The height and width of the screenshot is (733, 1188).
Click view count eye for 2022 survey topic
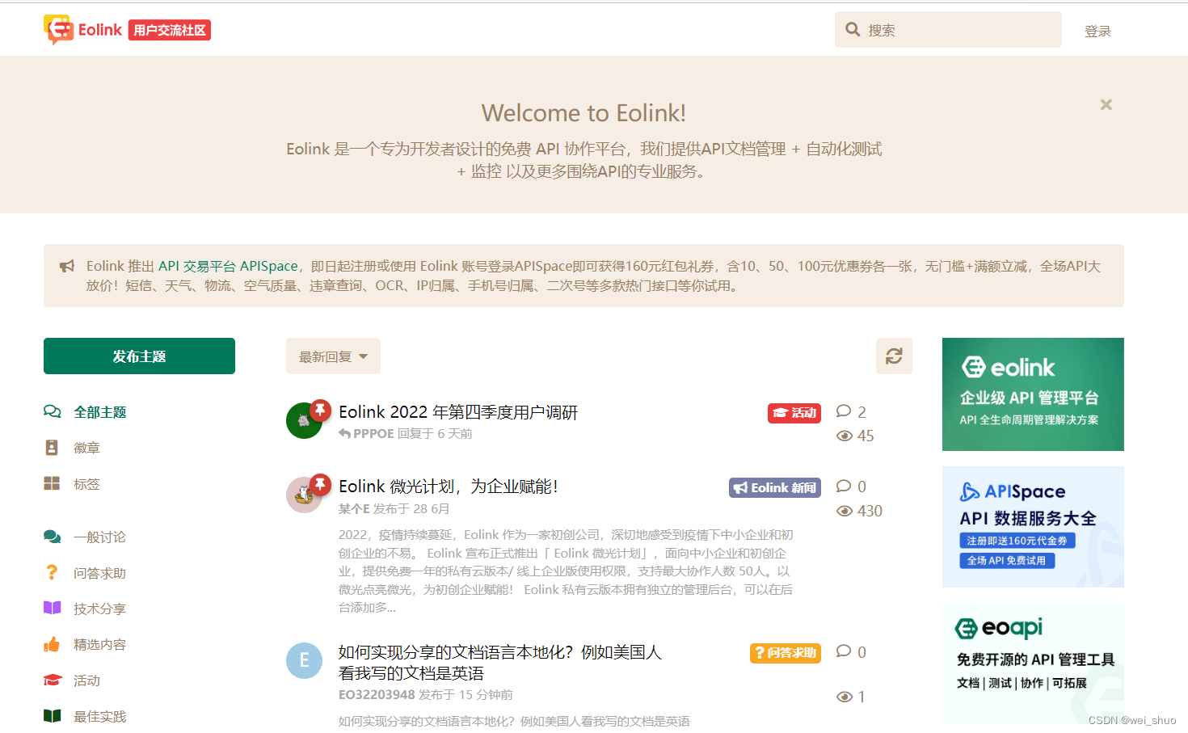845,436
